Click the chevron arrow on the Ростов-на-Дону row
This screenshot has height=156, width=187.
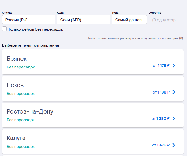(174, 118)
